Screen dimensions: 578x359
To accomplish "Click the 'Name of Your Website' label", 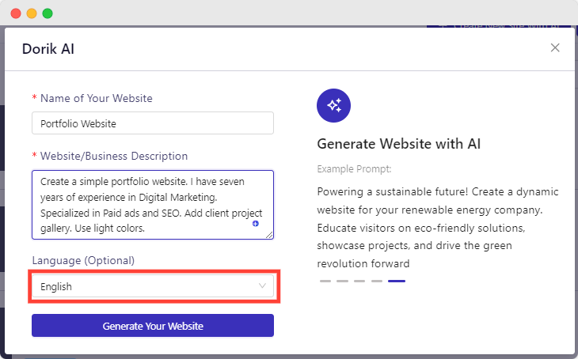I will (97, 98).
